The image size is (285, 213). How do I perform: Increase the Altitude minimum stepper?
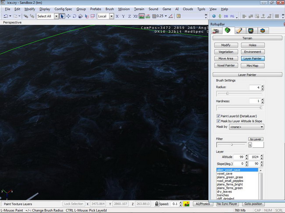pos(247,156)
